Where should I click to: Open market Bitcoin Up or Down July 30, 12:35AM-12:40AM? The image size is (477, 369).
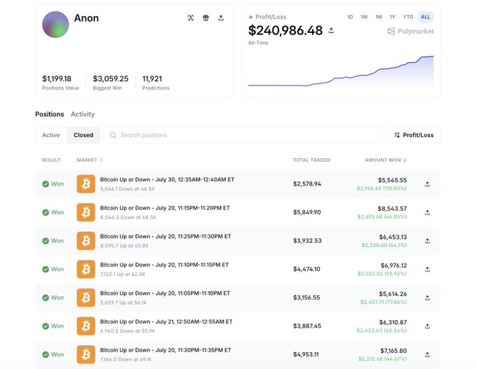click(167, 179)
